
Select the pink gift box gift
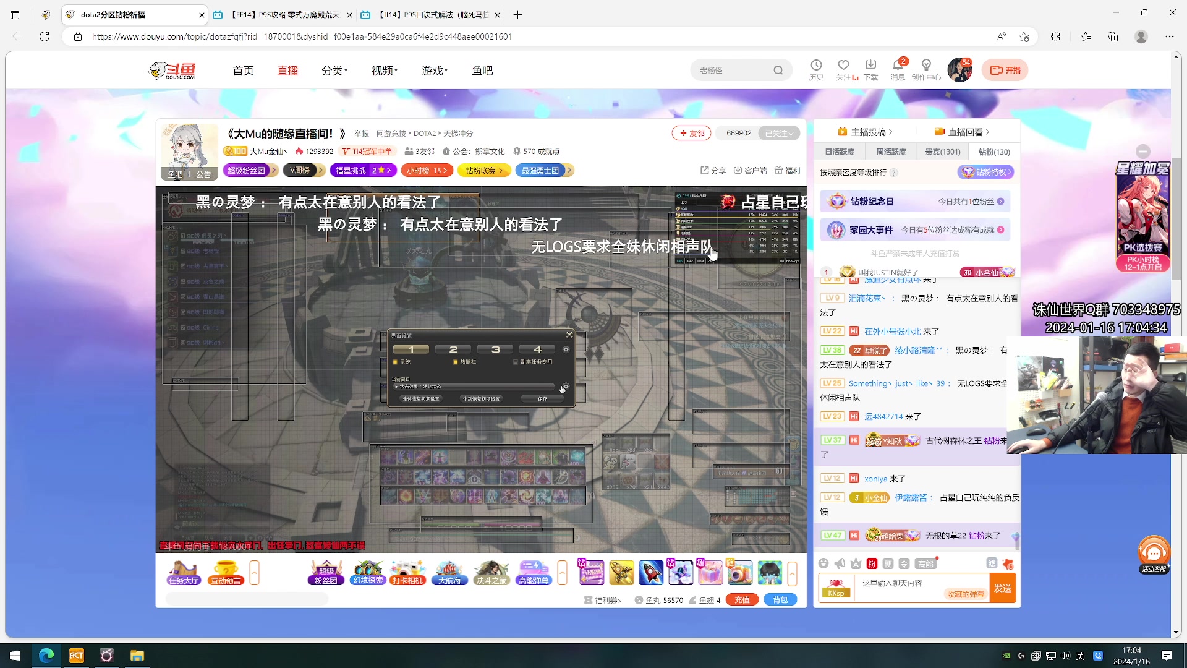pyautogui.click(x=710, y=573)
